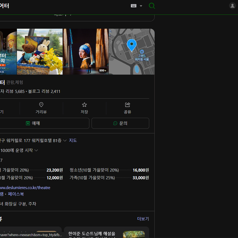View the teddy bear and bunny photo
Image resolution: width=238 pixels, height=238 pixels.
click(x=40, y=52)
